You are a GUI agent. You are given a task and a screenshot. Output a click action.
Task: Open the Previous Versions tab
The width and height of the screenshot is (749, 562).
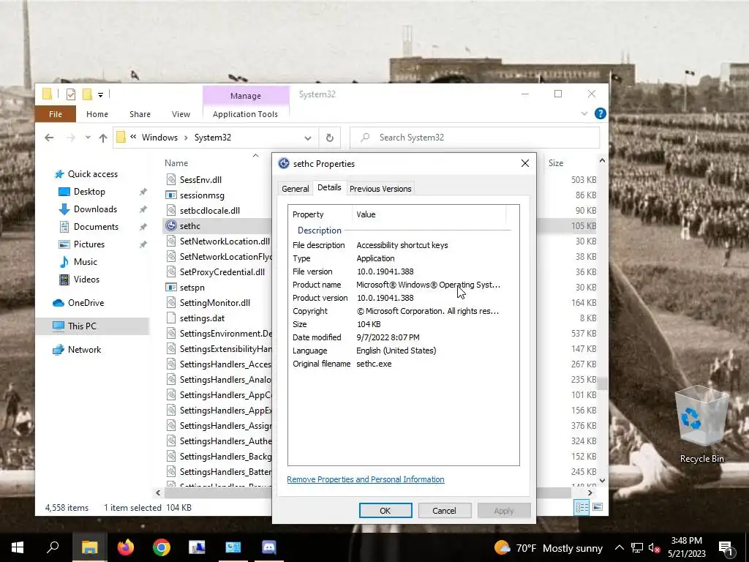click(380, 189)
